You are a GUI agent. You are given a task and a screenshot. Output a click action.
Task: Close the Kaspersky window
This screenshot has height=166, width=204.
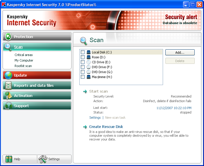[199, 5]
